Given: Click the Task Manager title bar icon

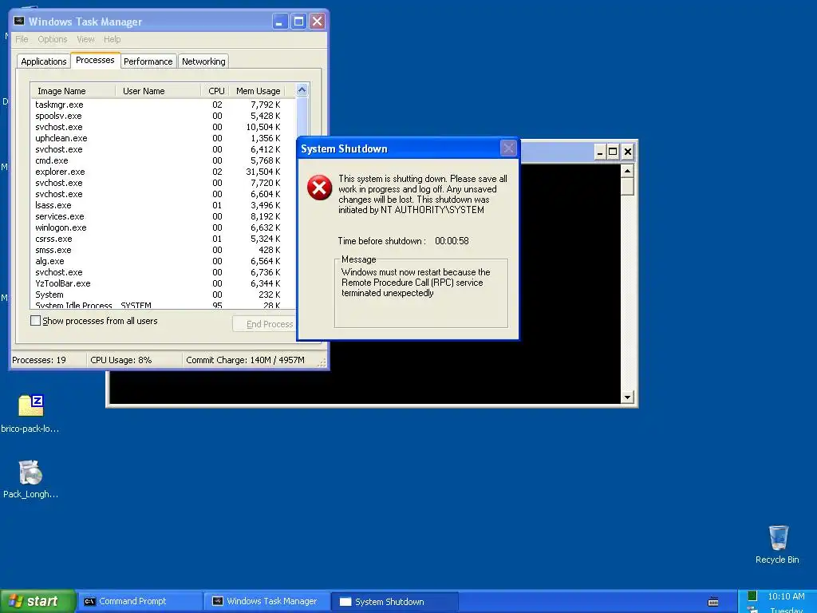Looking at the screenshot, I should pos(19,21).
